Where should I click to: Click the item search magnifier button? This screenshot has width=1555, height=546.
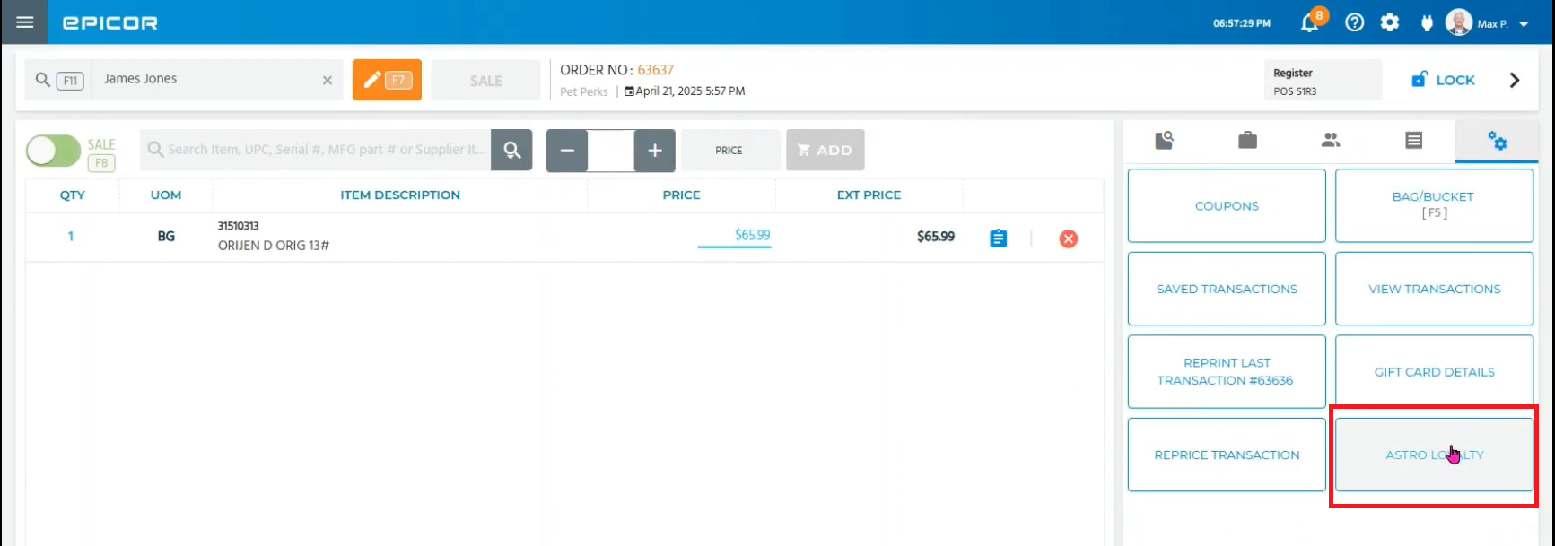point(511,151)
